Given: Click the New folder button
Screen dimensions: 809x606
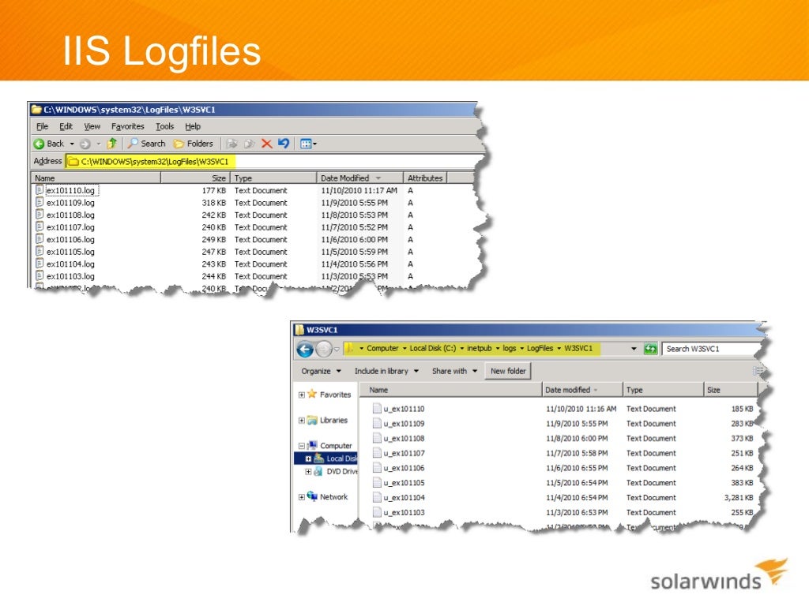Looking at the screenshot, I should pyautogui.click(x=508, y=371).
